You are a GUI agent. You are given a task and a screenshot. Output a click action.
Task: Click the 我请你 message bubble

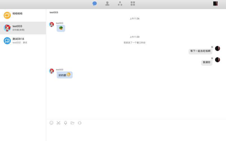tap(207, 63)
